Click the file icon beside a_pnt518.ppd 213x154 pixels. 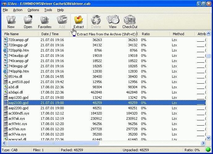pos(6,82)
